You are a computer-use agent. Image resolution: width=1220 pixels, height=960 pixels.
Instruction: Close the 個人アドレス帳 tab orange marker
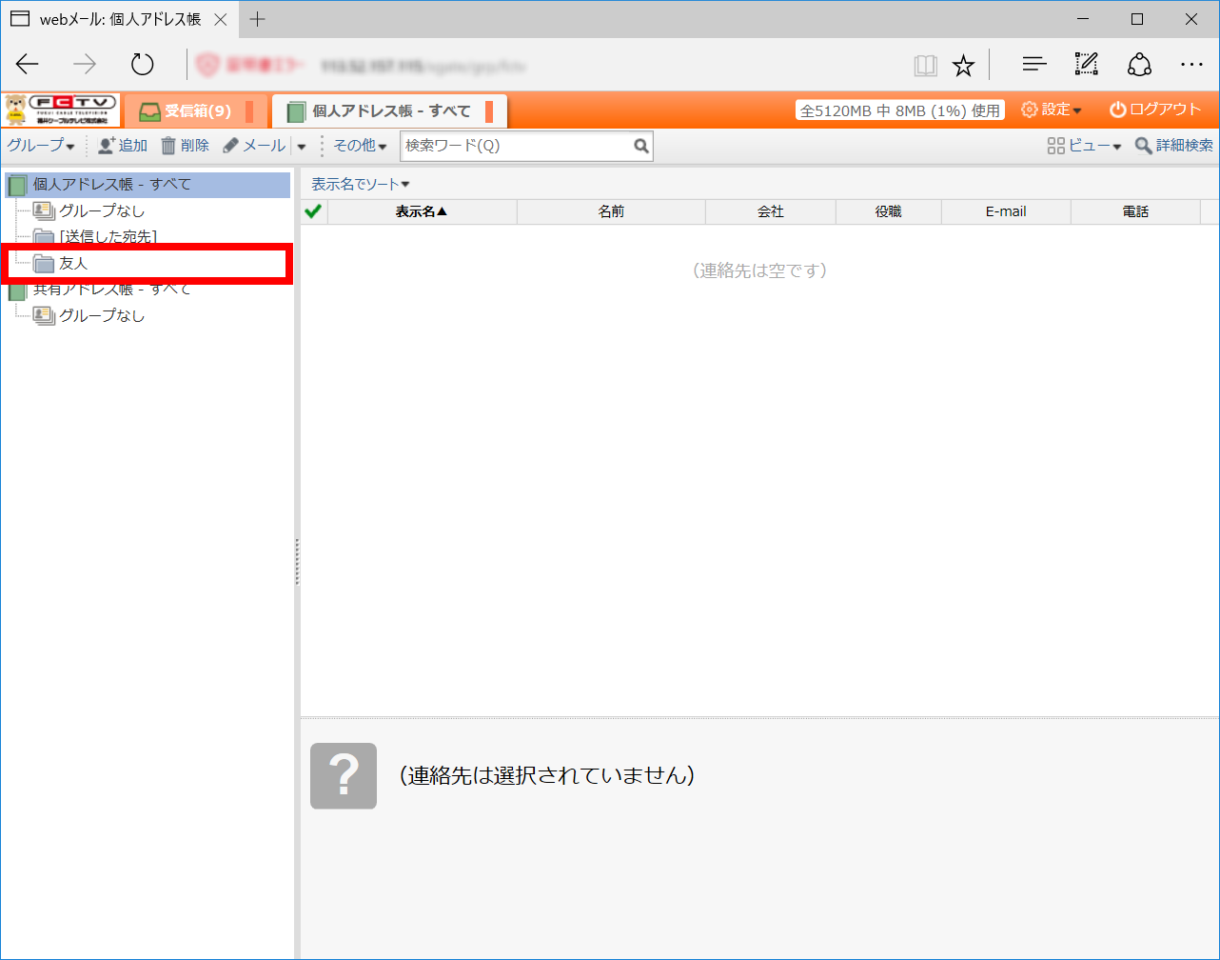pos(489,111)
